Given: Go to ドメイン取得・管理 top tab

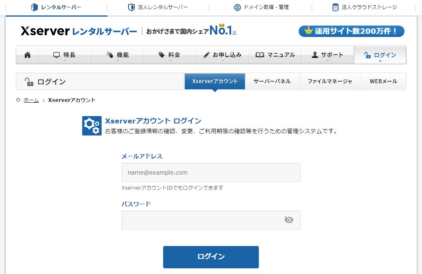Looking at the screenshot, I should (x=261, y=8).
